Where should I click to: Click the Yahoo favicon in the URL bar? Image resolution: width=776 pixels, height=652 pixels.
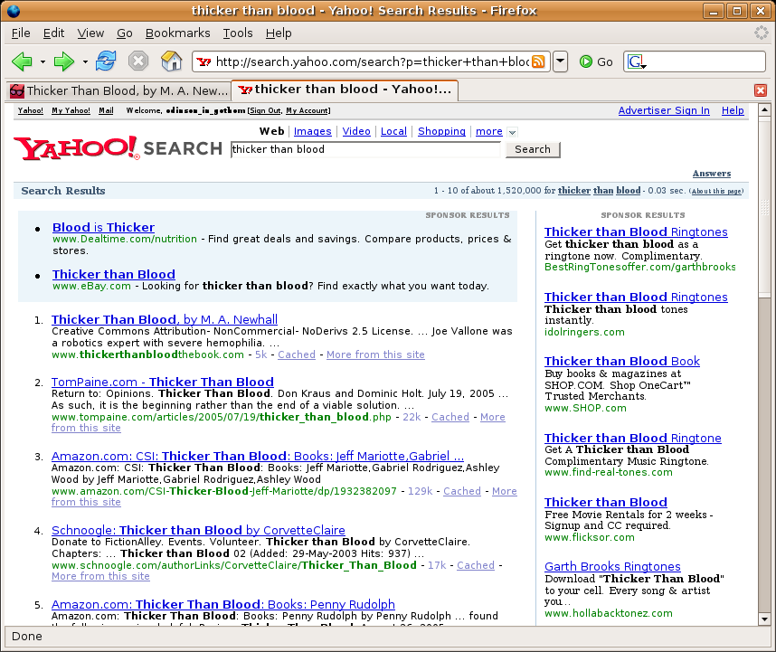point(203,61)
